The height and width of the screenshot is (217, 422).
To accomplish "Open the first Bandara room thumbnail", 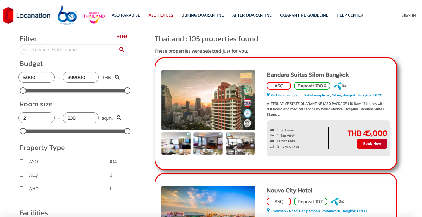I will click(x=176, y=143).
